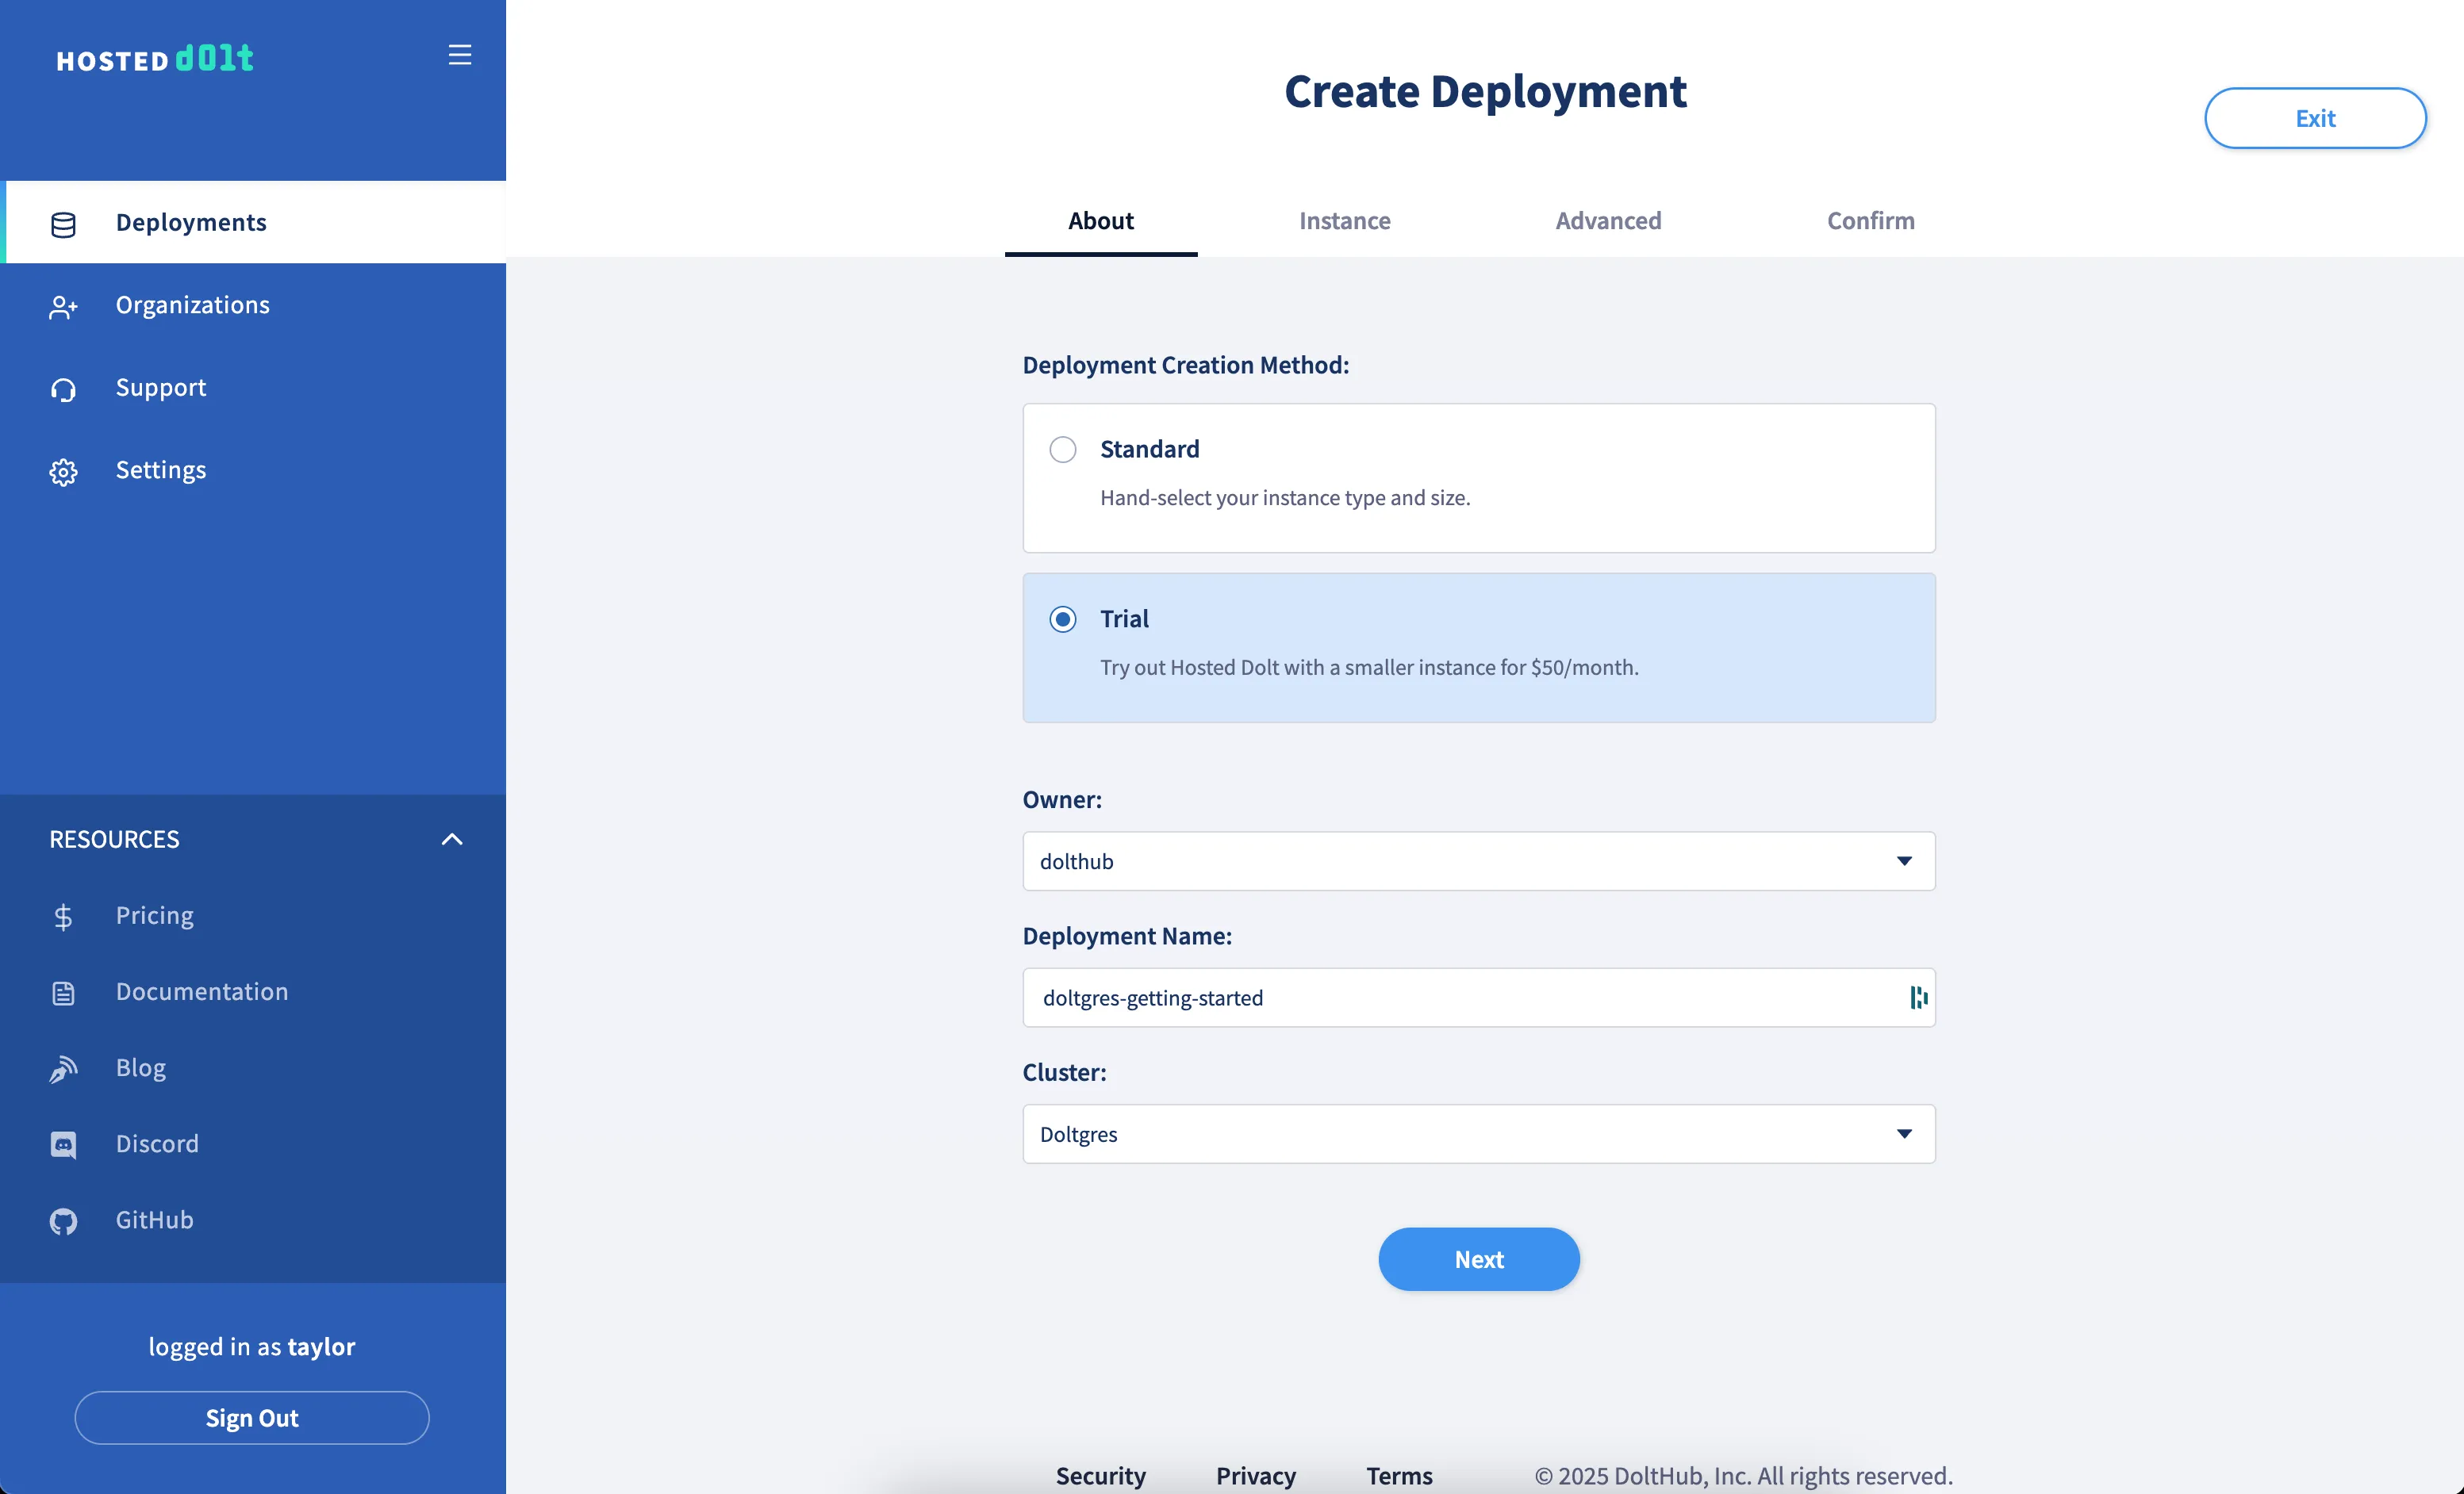Open GitHub via its logo icon

63,1220
